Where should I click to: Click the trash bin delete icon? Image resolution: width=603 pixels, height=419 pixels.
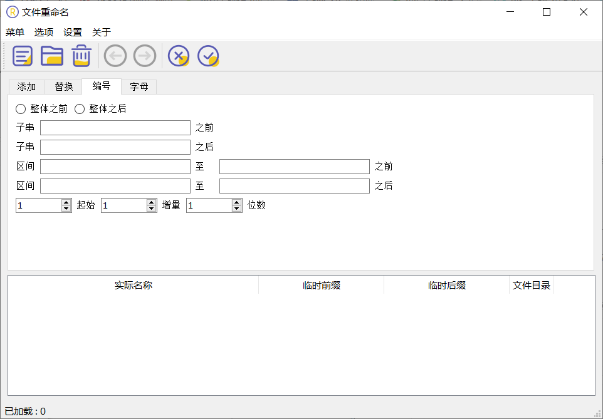click(81, 56)
